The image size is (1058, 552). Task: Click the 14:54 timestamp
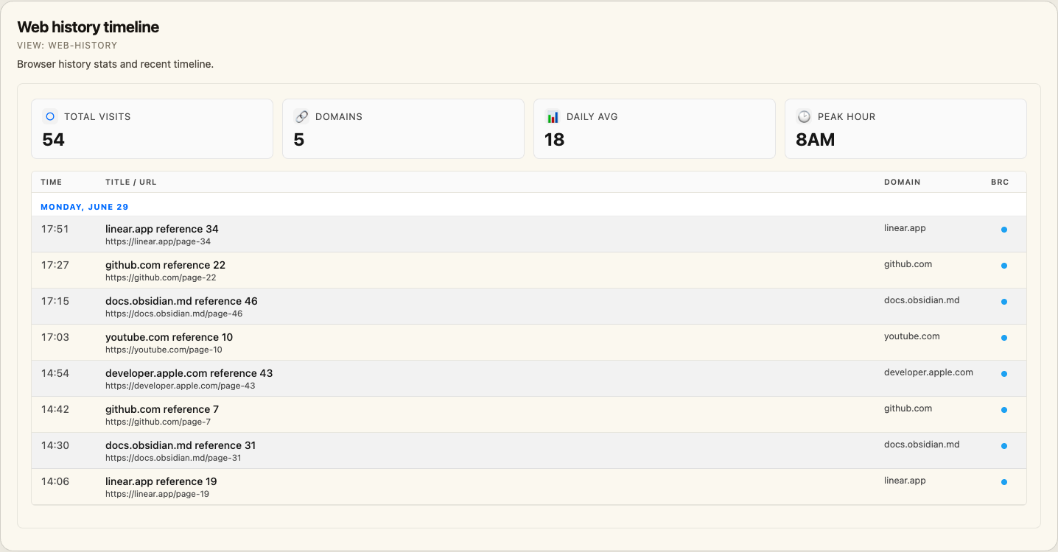(x=55, y=373)
